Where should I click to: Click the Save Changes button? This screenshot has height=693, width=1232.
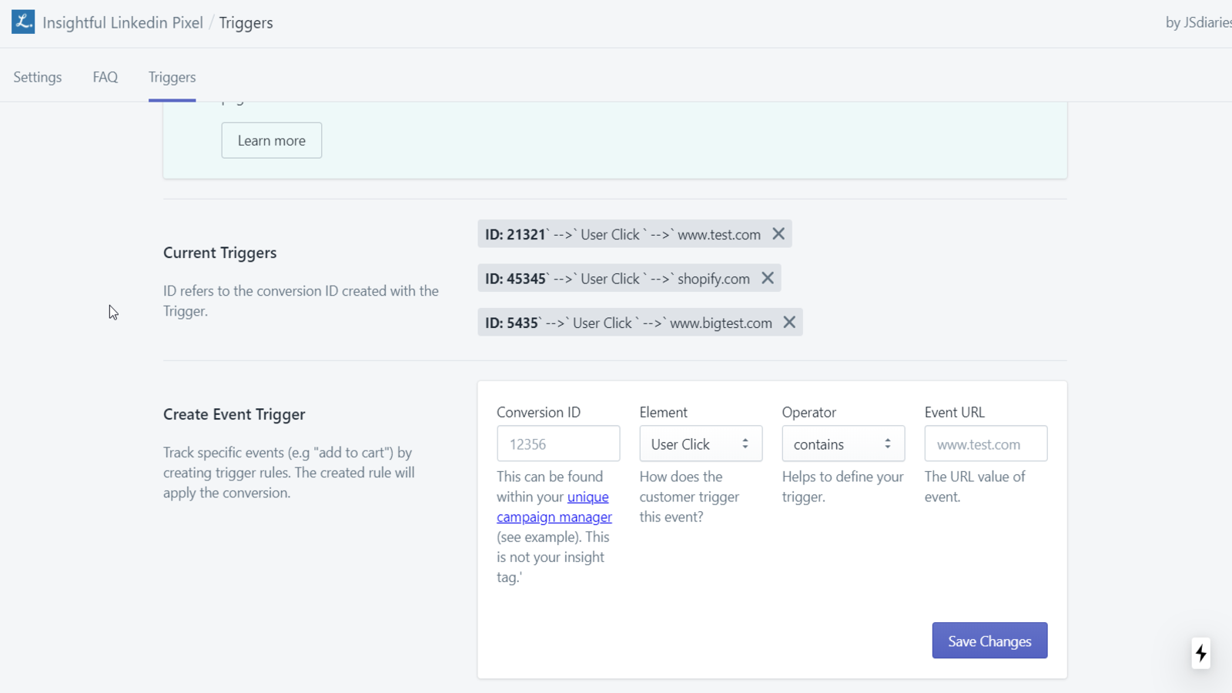pos(989,641)
